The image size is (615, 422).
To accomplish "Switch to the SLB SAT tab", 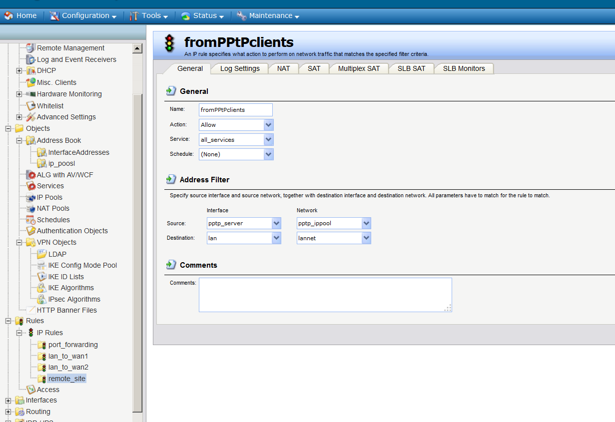I will [x=411, y=68].
